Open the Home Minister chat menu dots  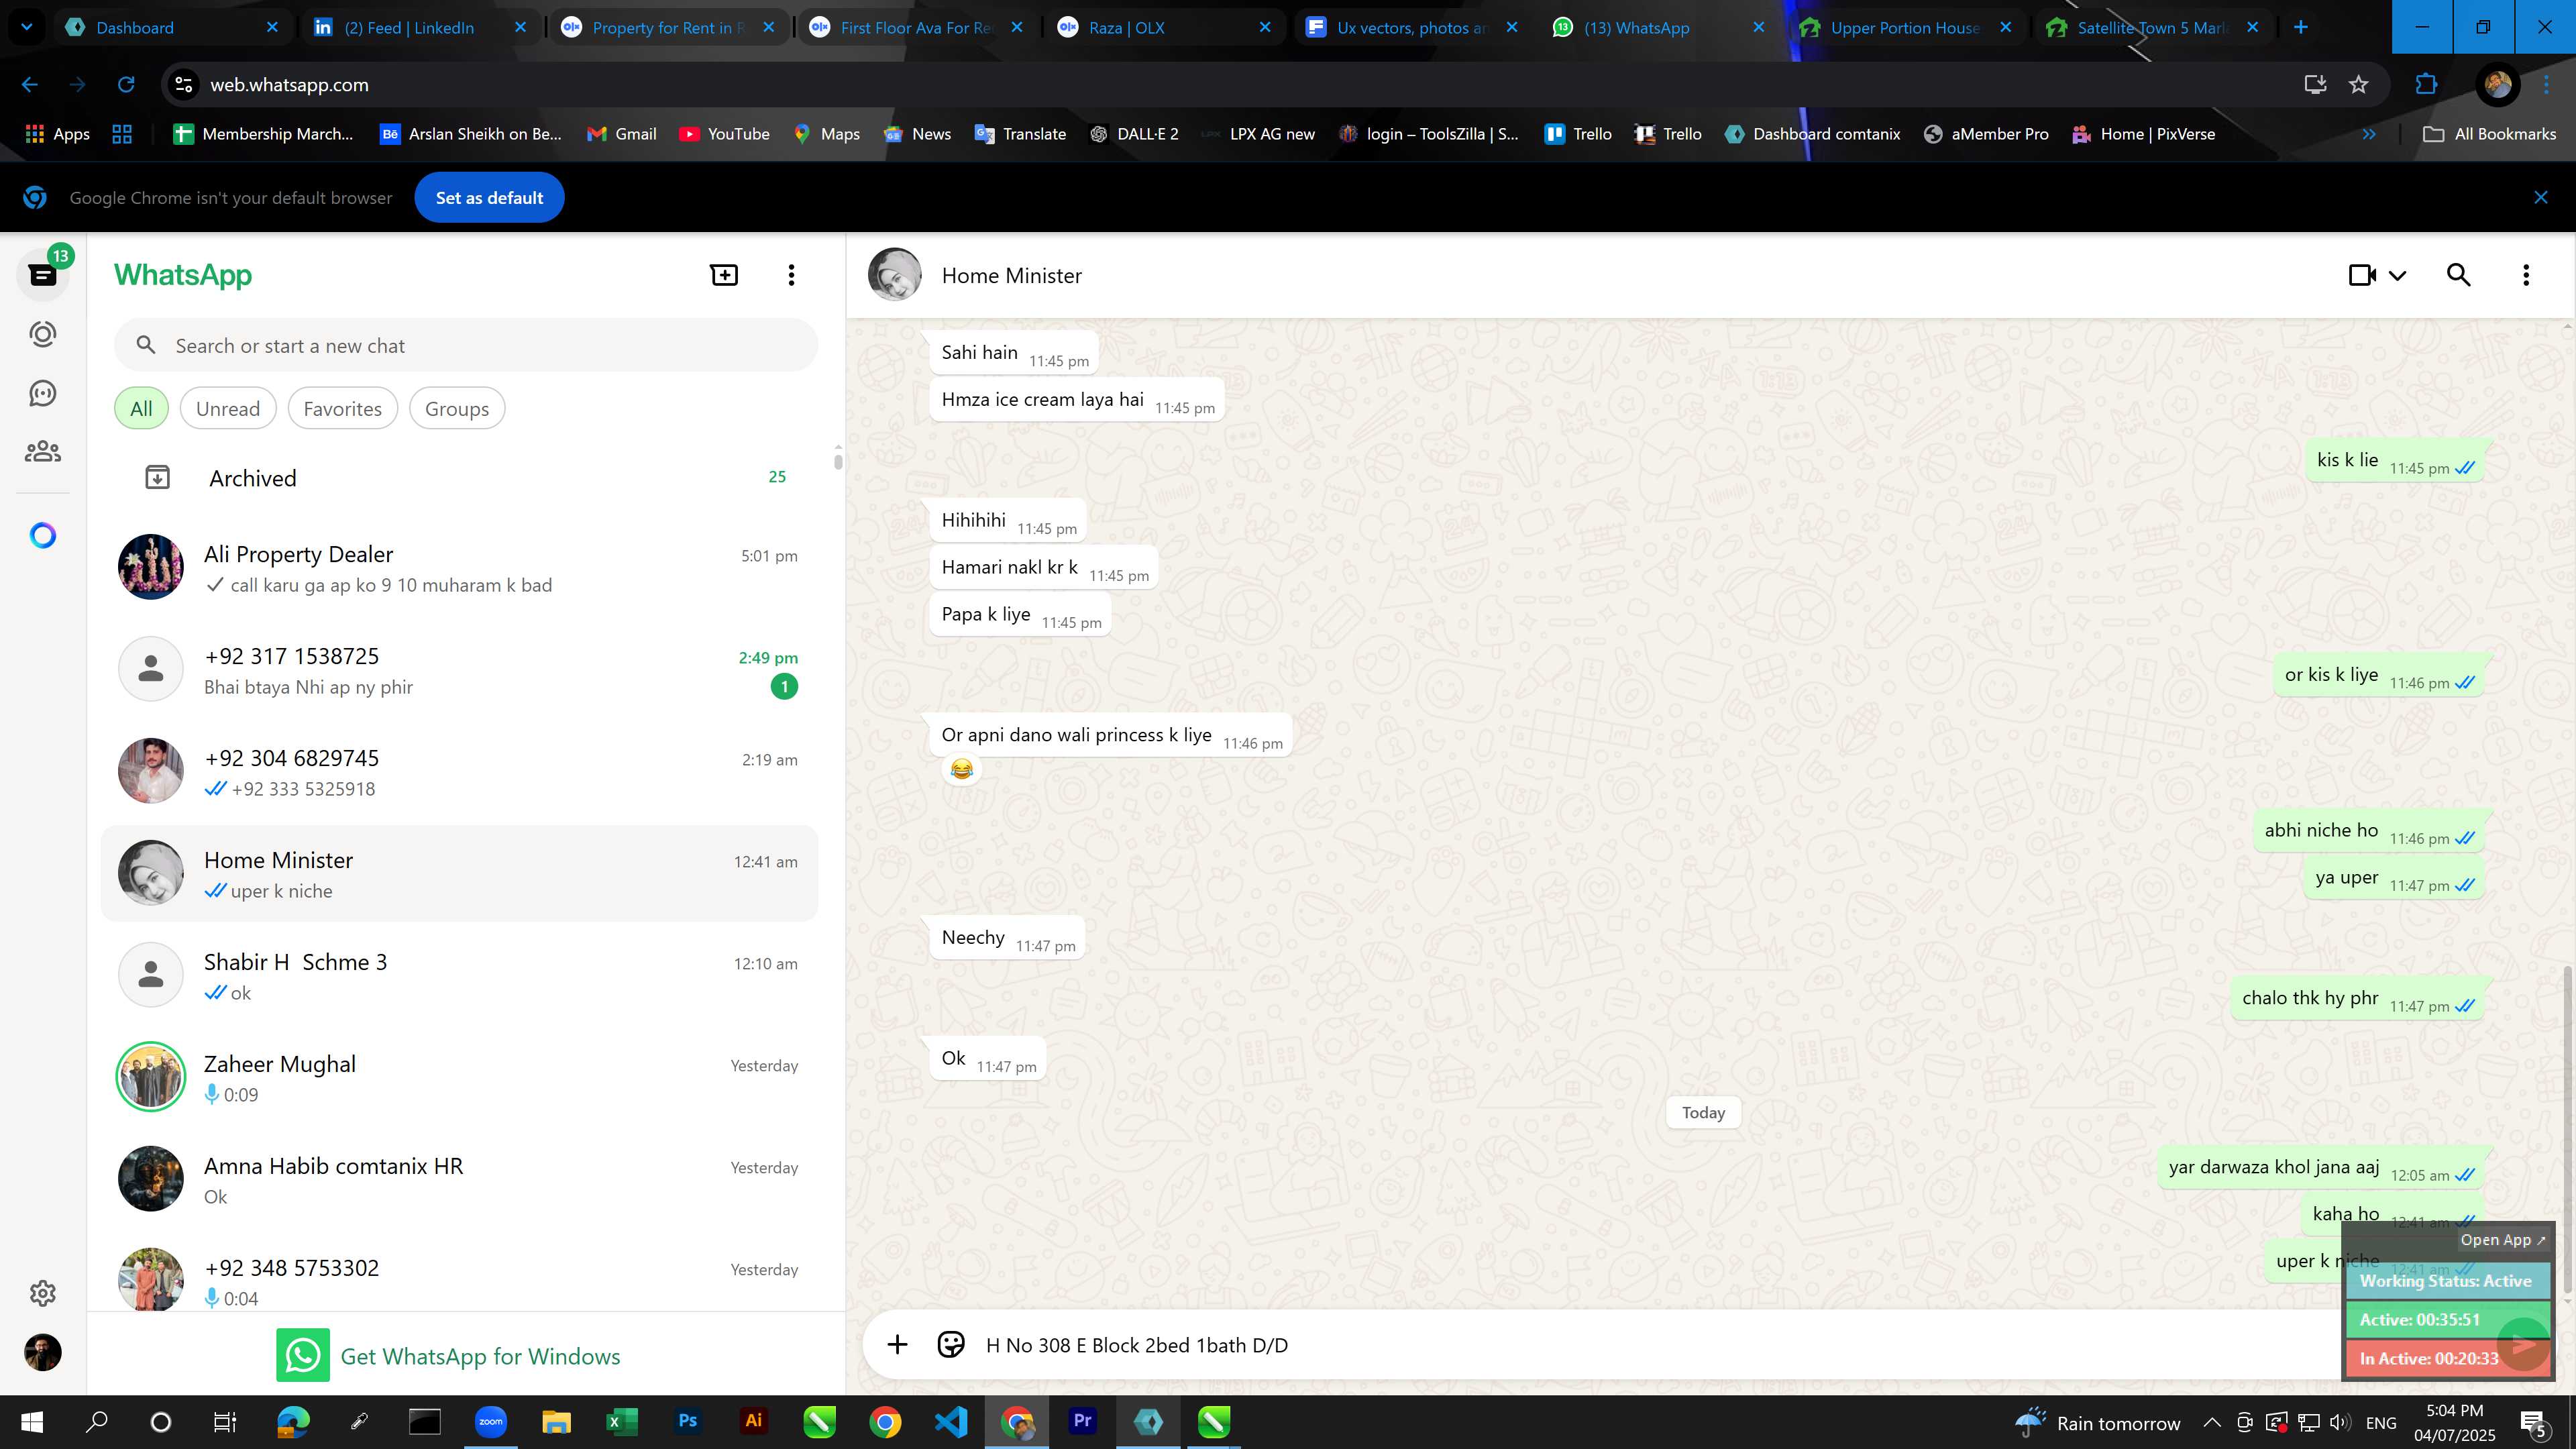(x=2526, y=275)
